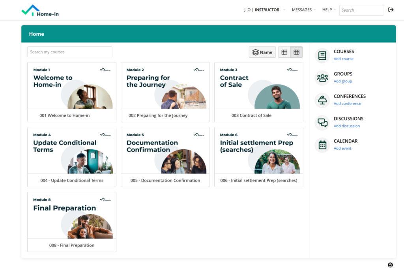Screen dimensions: 404x269
Task: Switch to grid view layout
Action: [296, 52]
